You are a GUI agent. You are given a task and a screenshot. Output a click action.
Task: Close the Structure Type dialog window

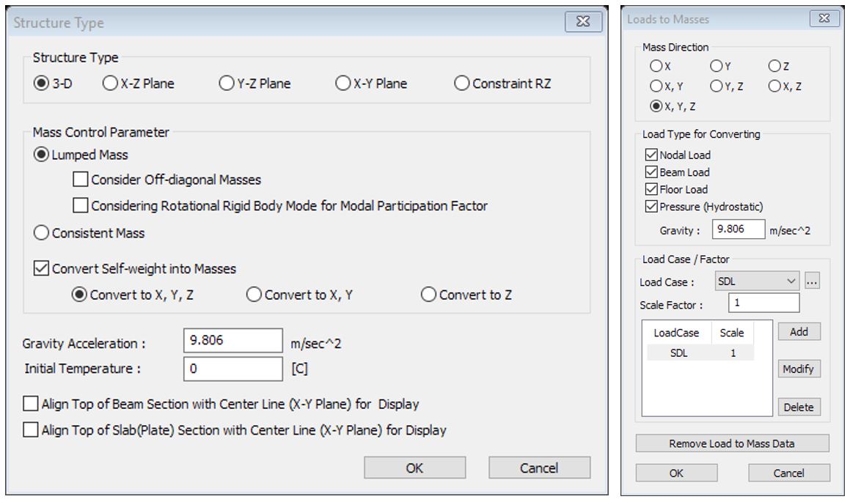583,21
